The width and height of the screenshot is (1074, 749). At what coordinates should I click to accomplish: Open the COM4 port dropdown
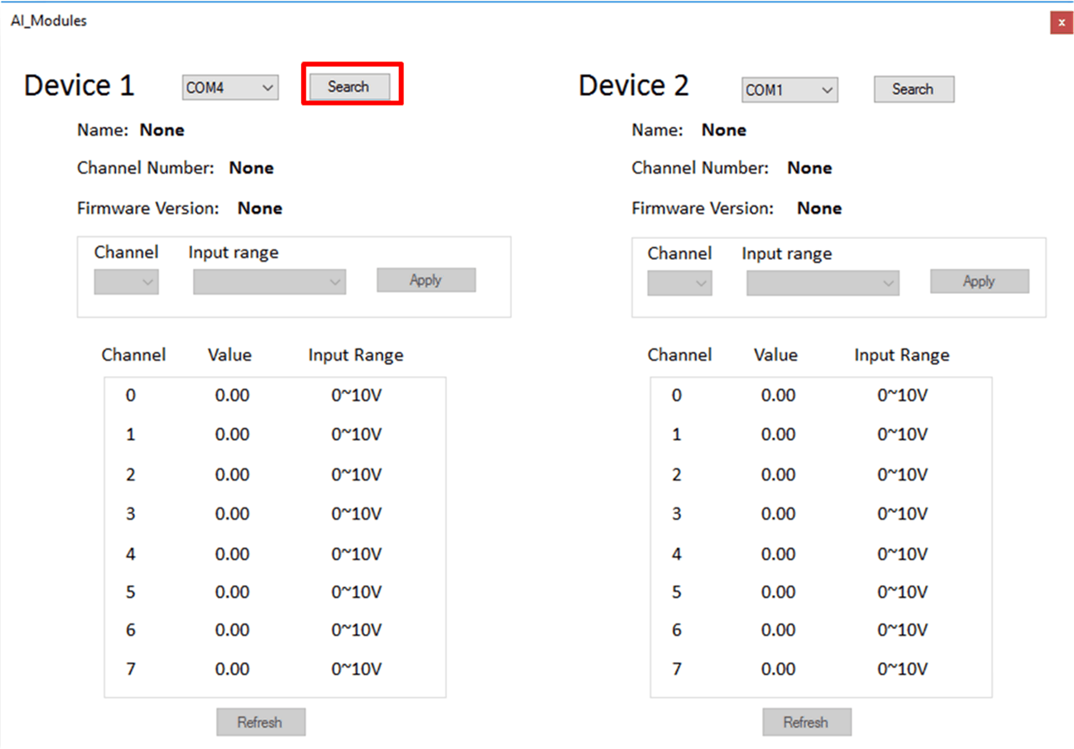[x=230, y=88]
